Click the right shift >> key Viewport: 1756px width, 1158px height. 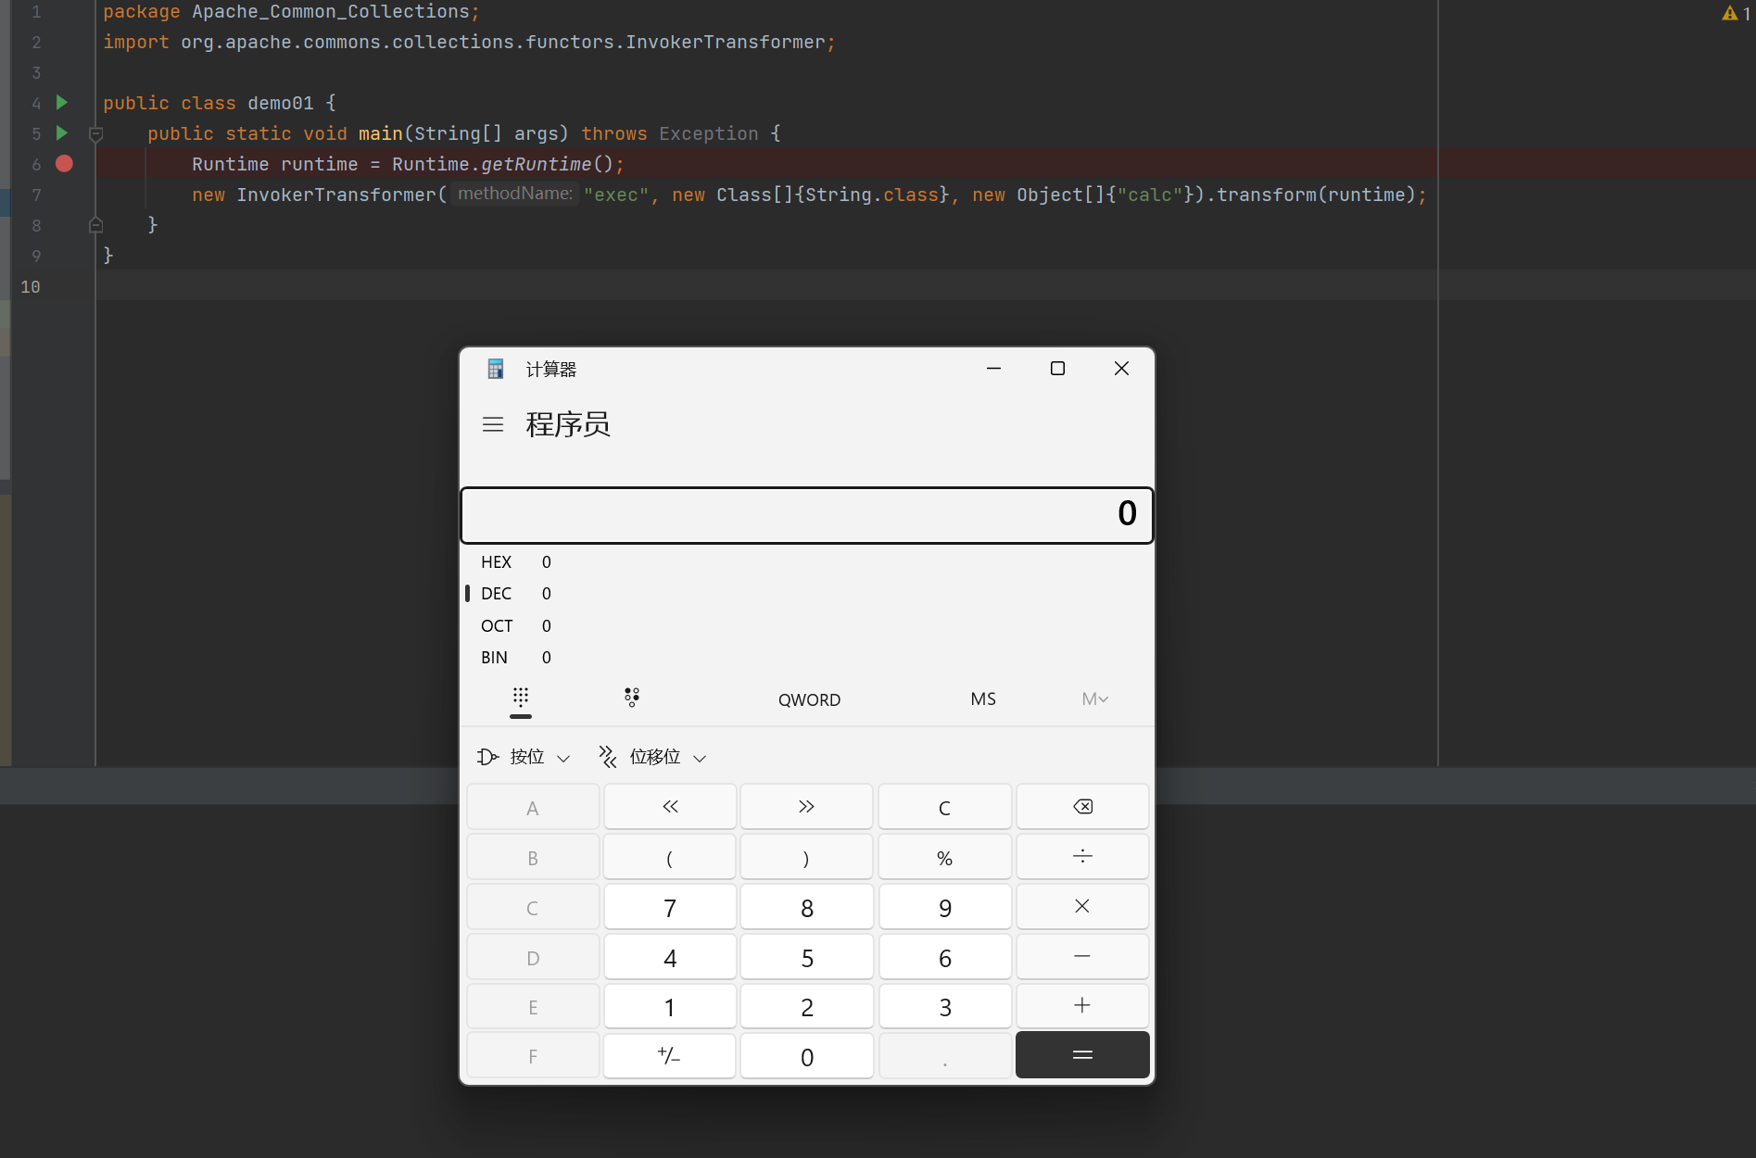pyautogui.click(x=806, y=807)
